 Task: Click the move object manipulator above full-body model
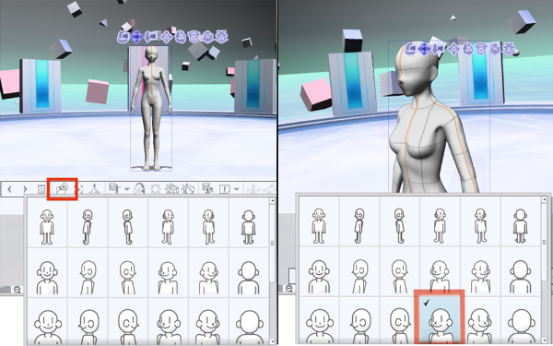pyautogui.click(x=166, y=37)
